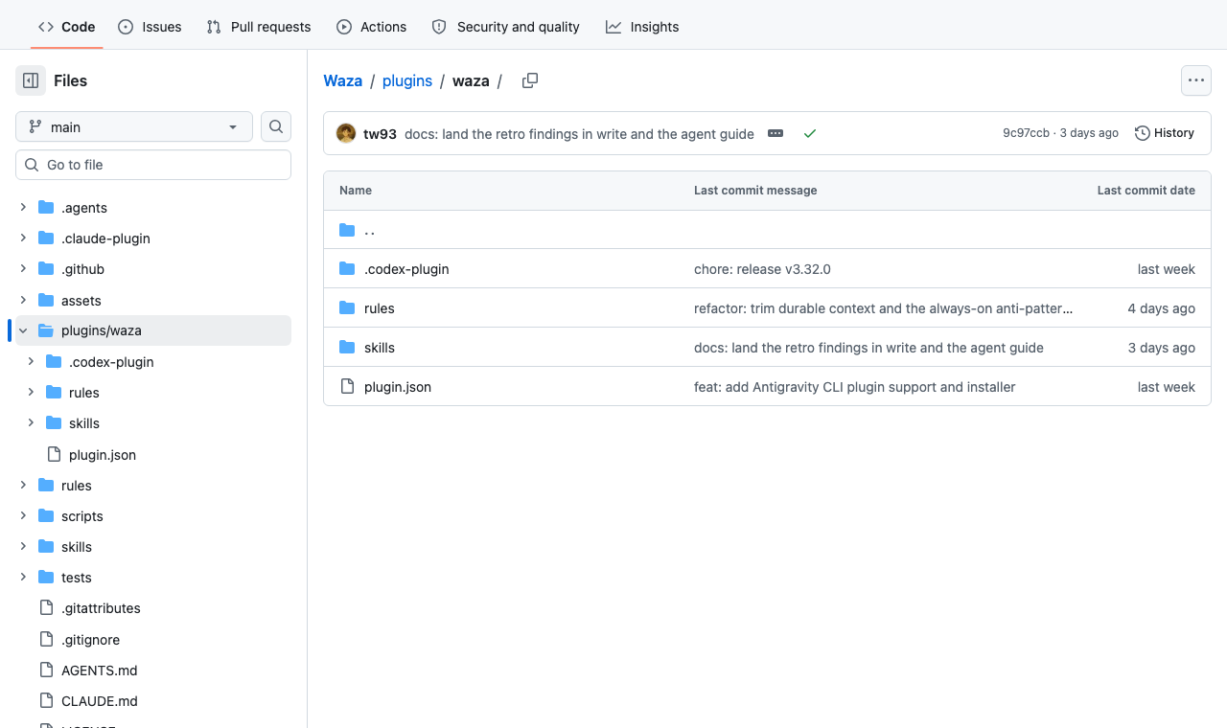
Task: Click the open plugins/waza folder icon
Action: pyautogui.click(x=46, y=330)
